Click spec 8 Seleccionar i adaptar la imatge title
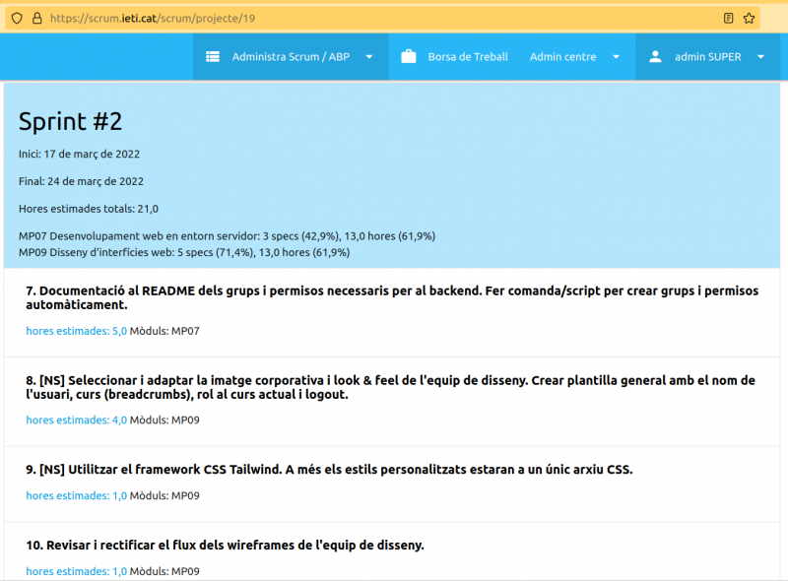 (x=390, y=387)
